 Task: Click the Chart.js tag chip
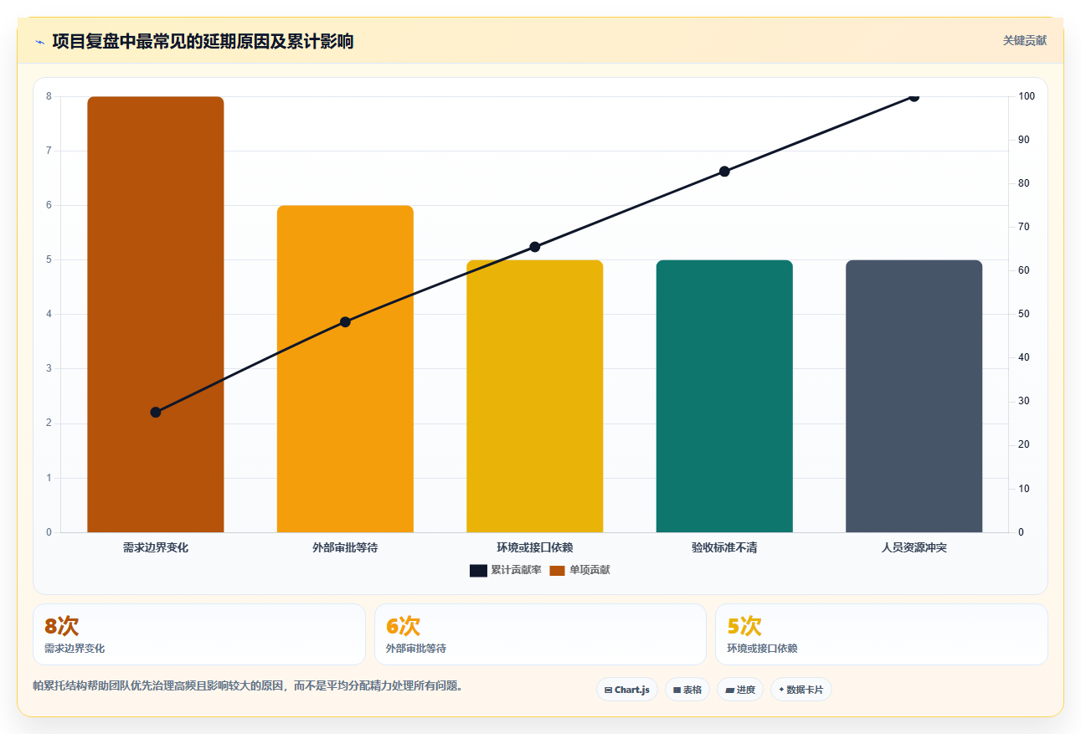[x=627, y=690]
